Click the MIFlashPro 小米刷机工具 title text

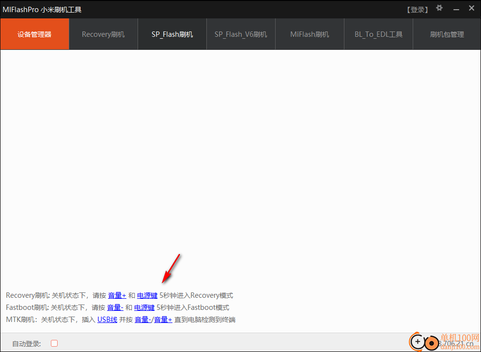42,10
